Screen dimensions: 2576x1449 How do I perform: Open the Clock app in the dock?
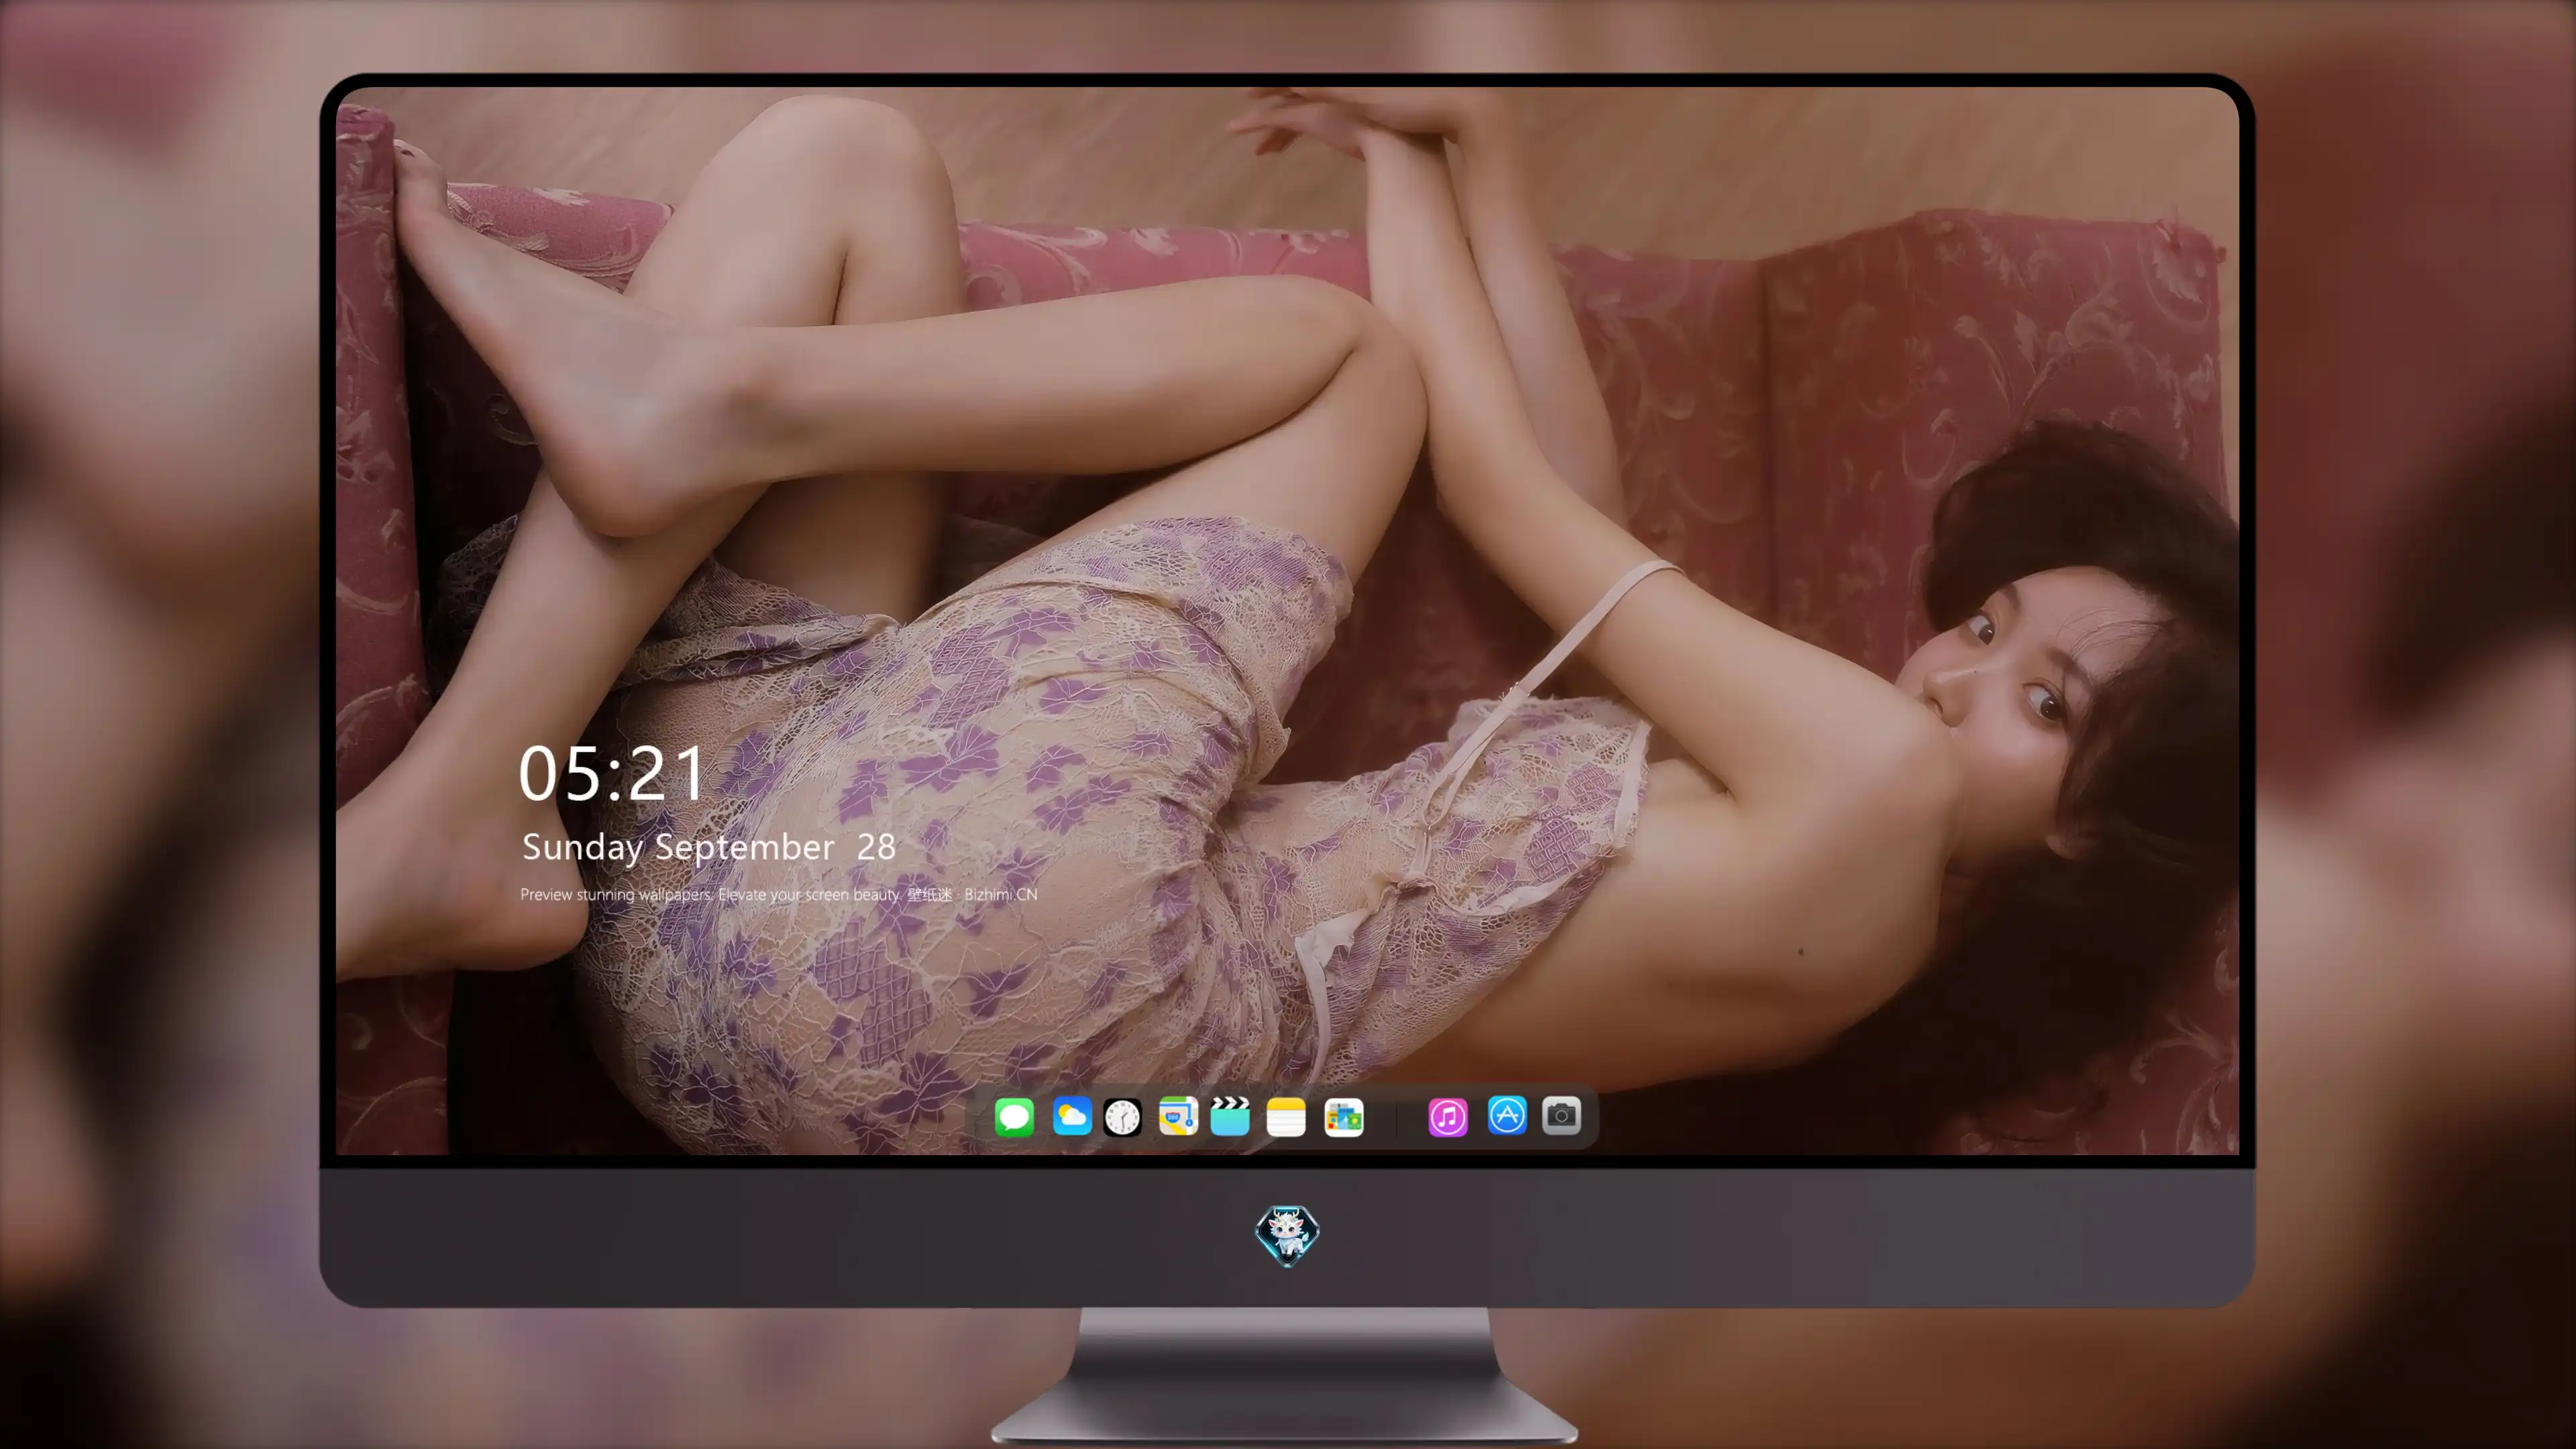tap(1122, 1116)
